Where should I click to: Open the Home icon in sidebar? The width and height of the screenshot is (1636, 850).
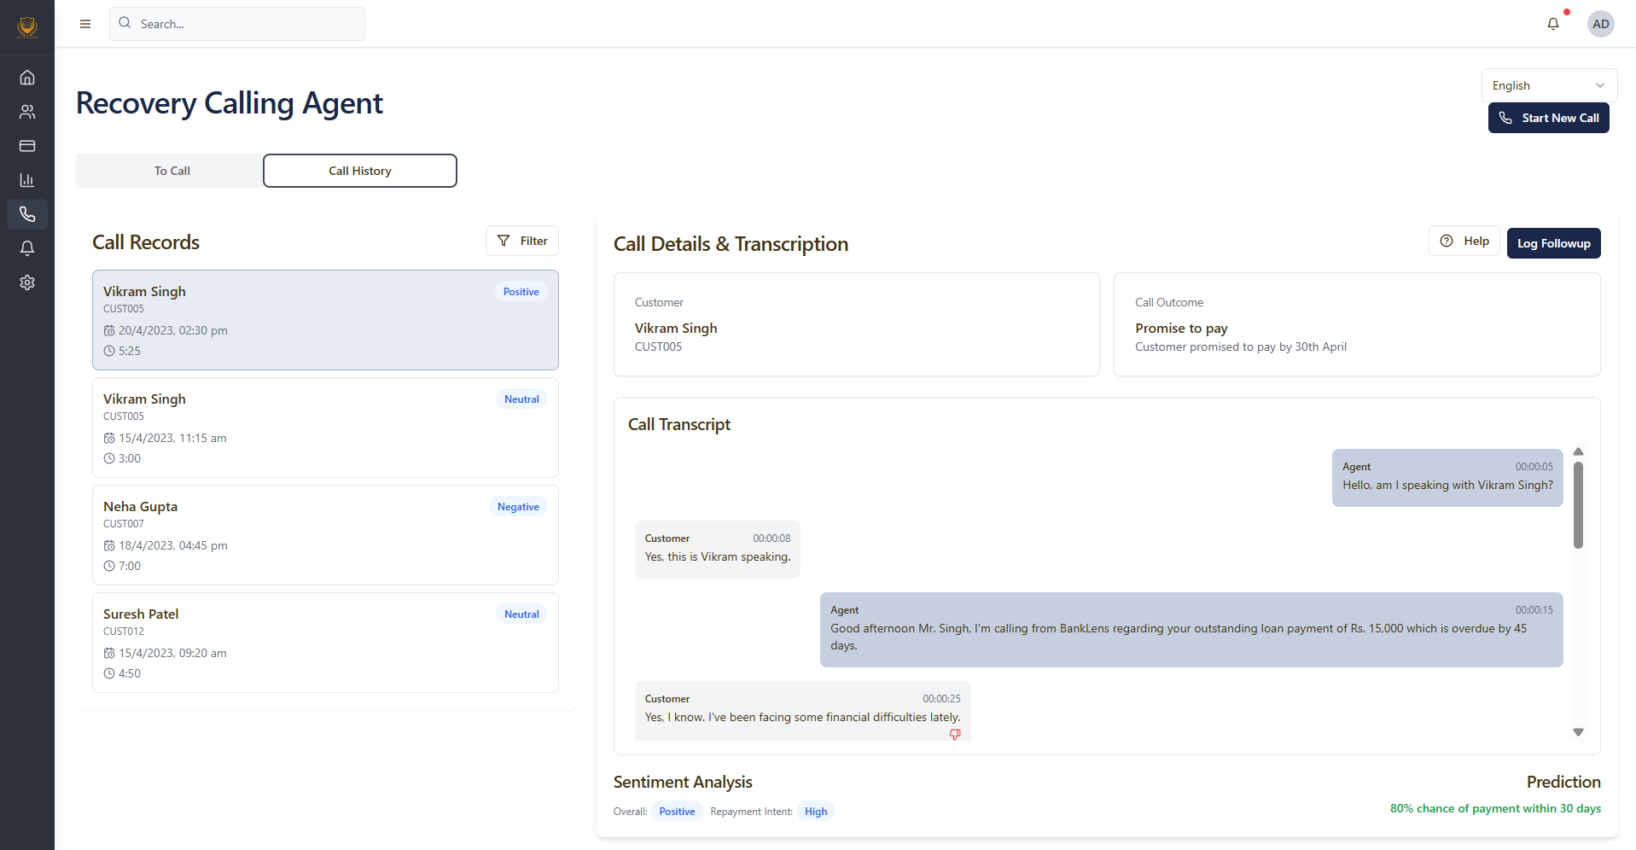coord(27,78)
